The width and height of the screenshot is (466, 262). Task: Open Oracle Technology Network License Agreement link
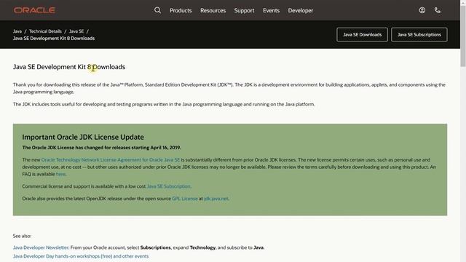[x=110, y=160]
